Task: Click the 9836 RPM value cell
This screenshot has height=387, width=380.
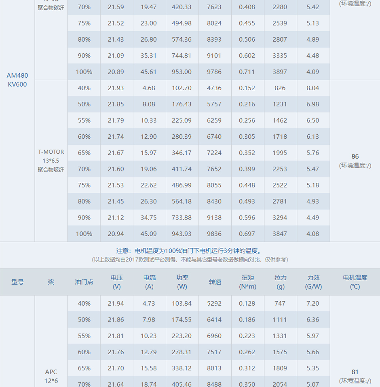Action: (214, 234)
